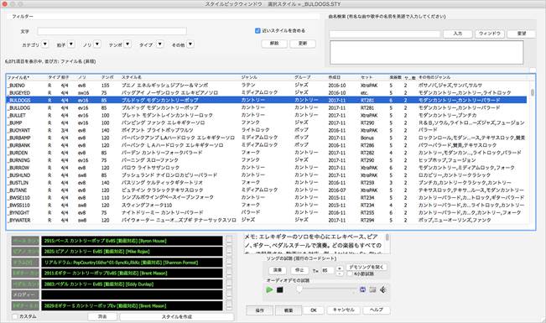This screenshot has width=546, height=323.
Task: Toggle small box beside 2911:Eギター track
Action: click(229, 273)
